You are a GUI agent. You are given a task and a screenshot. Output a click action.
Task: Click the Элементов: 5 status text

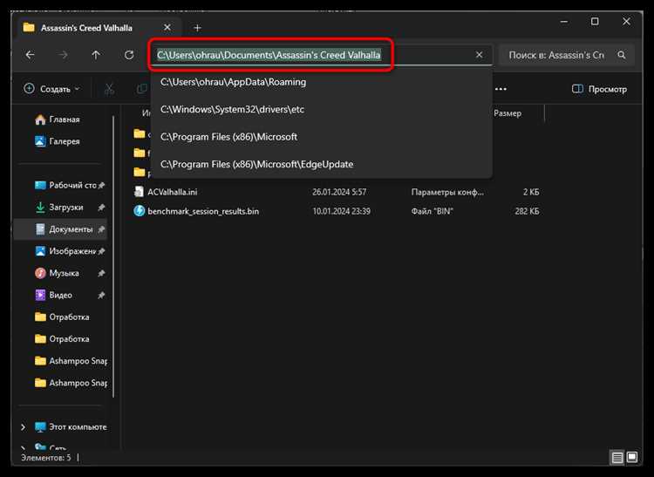coord(46,458)
